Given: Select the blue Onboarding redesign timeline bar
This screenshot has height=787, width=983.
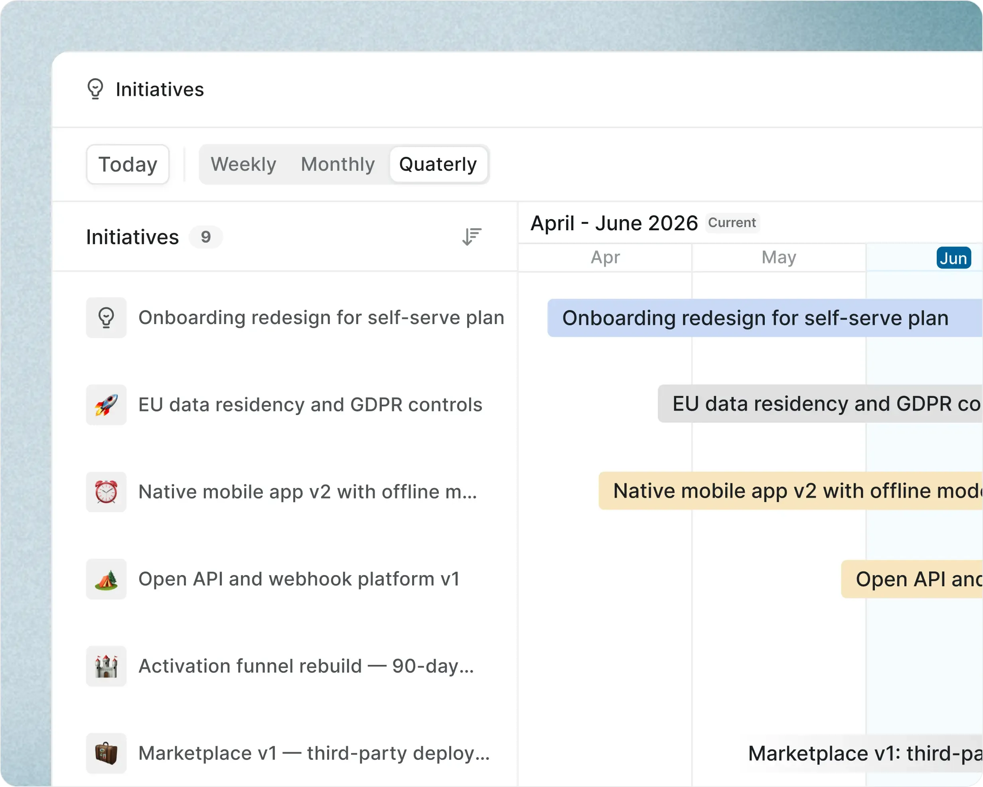Looking at the screenshot, I should [x=765, y=318].
